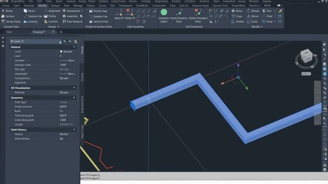Select the Mirror tool
328x184 pixels.
pyautogui.click(x=253, y=16)
